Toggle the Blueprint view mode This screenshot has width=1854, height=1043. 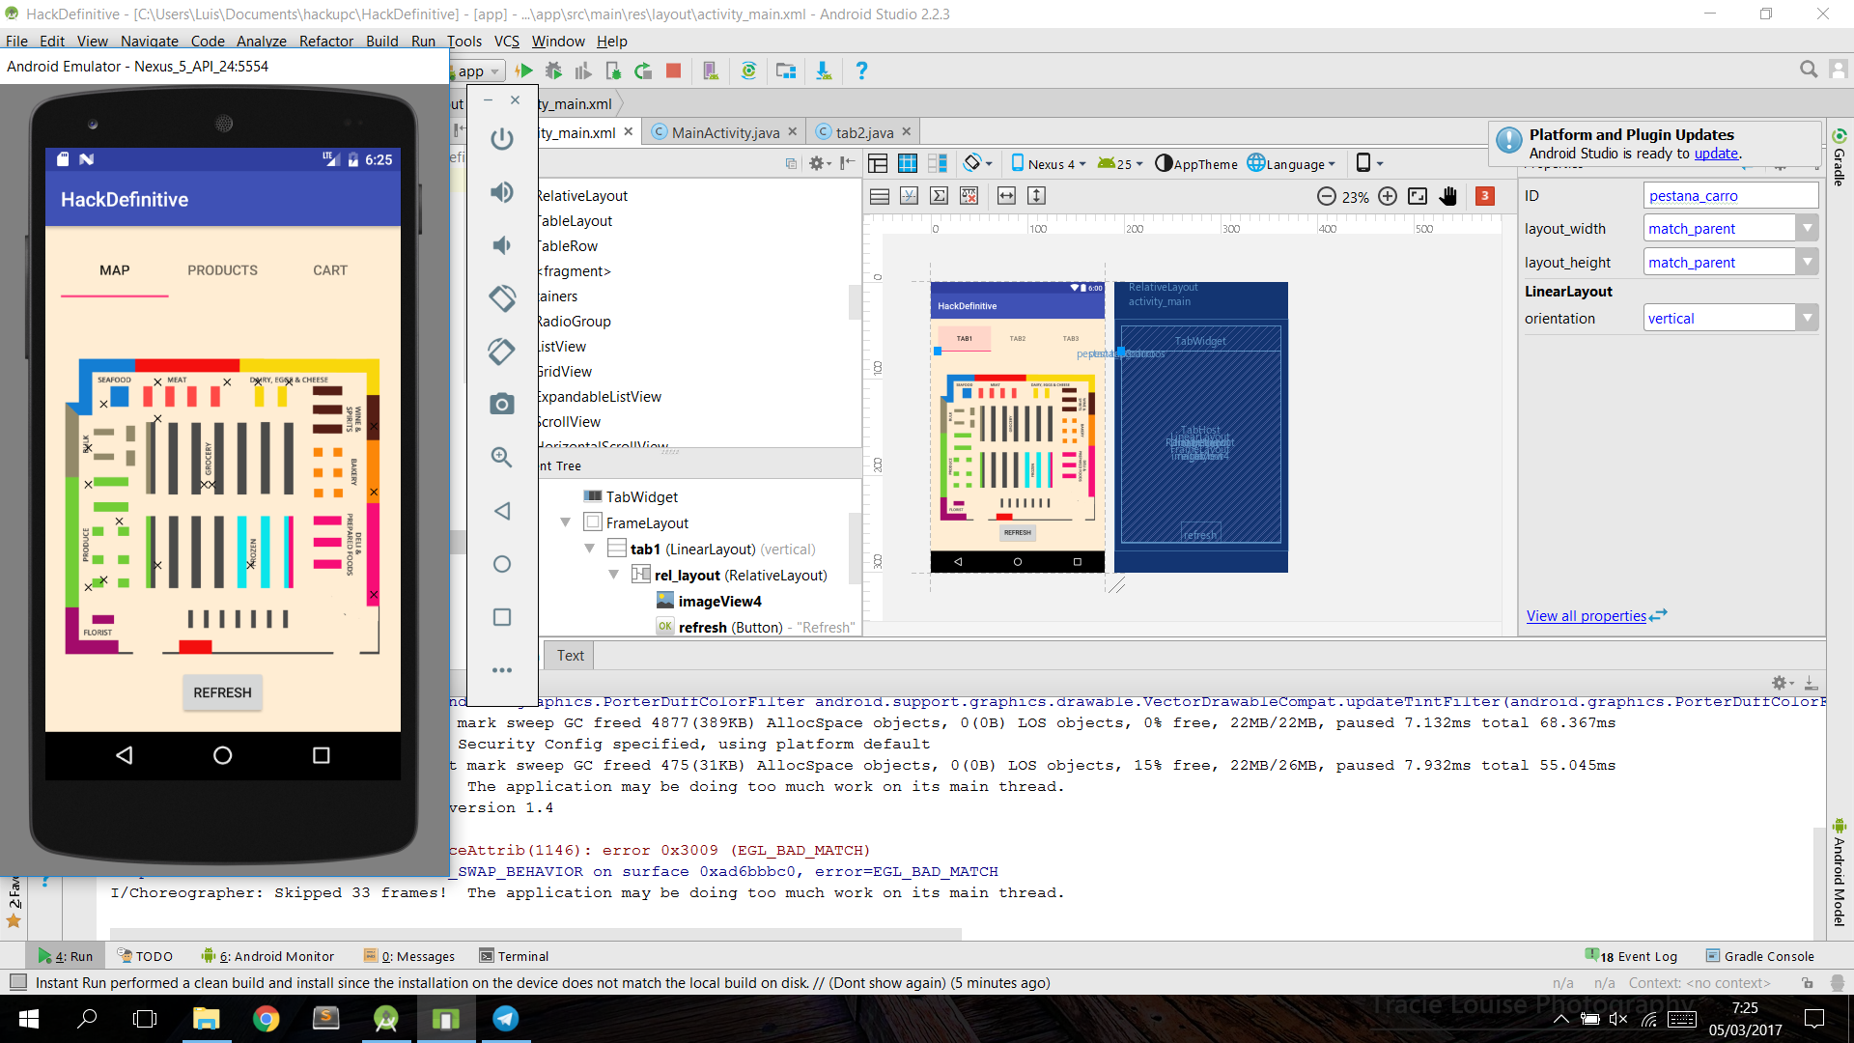908,163
